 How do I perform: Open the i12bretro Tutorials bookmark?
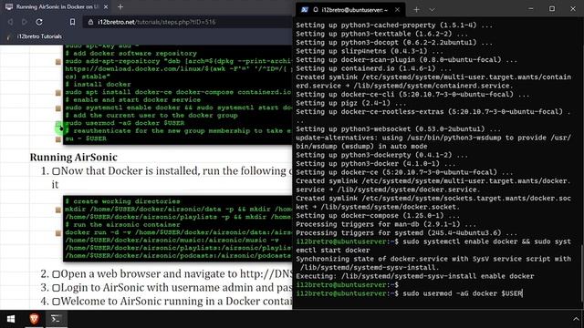[35, 36]
